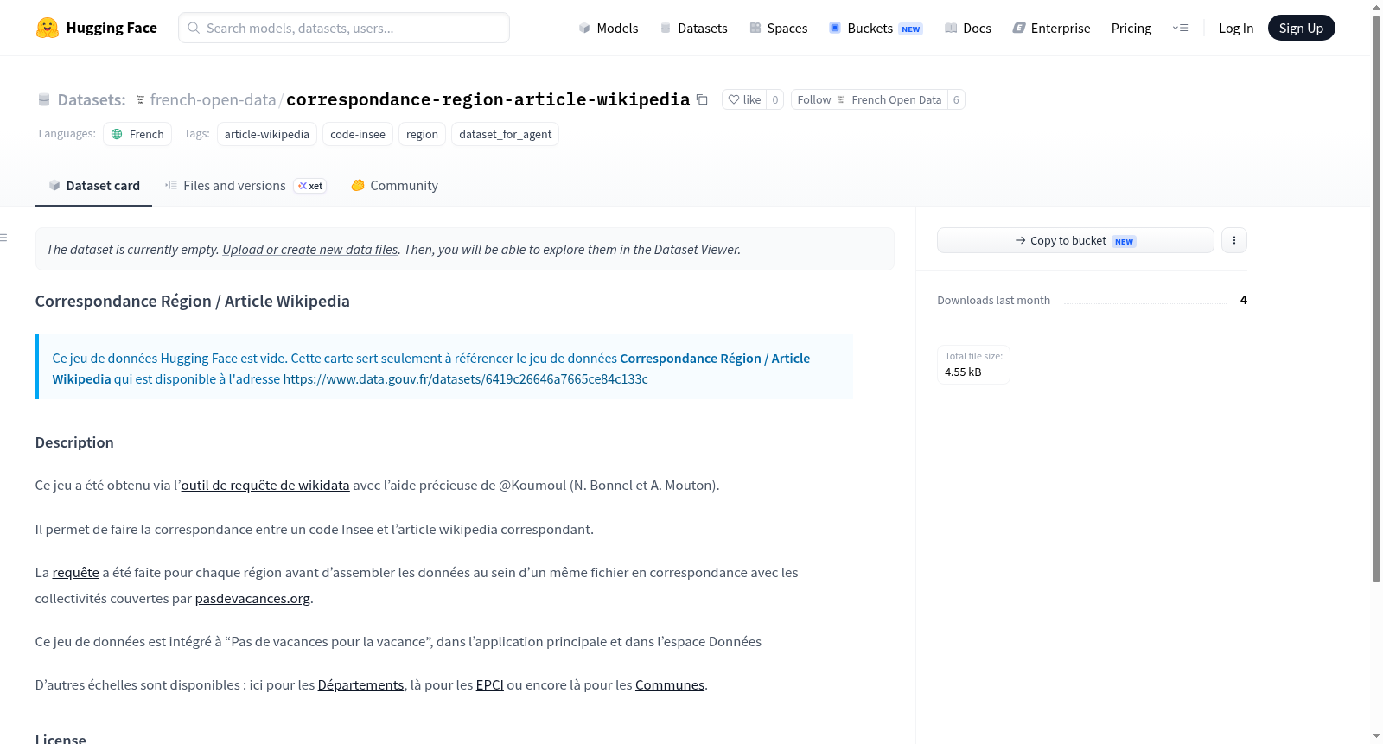This screenshot has width=1383, height=744.
Task: Open the data.gouv.fr dataset link
Action: pyautogui.click(x=465, y=378)
